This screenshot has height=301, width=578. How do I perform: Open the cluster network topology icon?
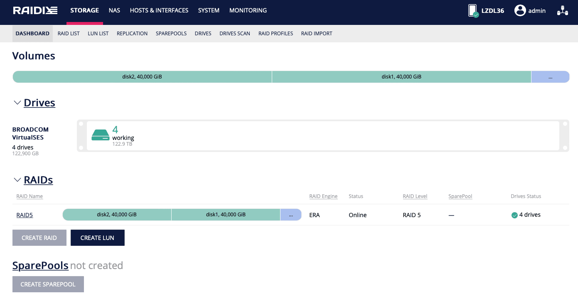point(562,11)
